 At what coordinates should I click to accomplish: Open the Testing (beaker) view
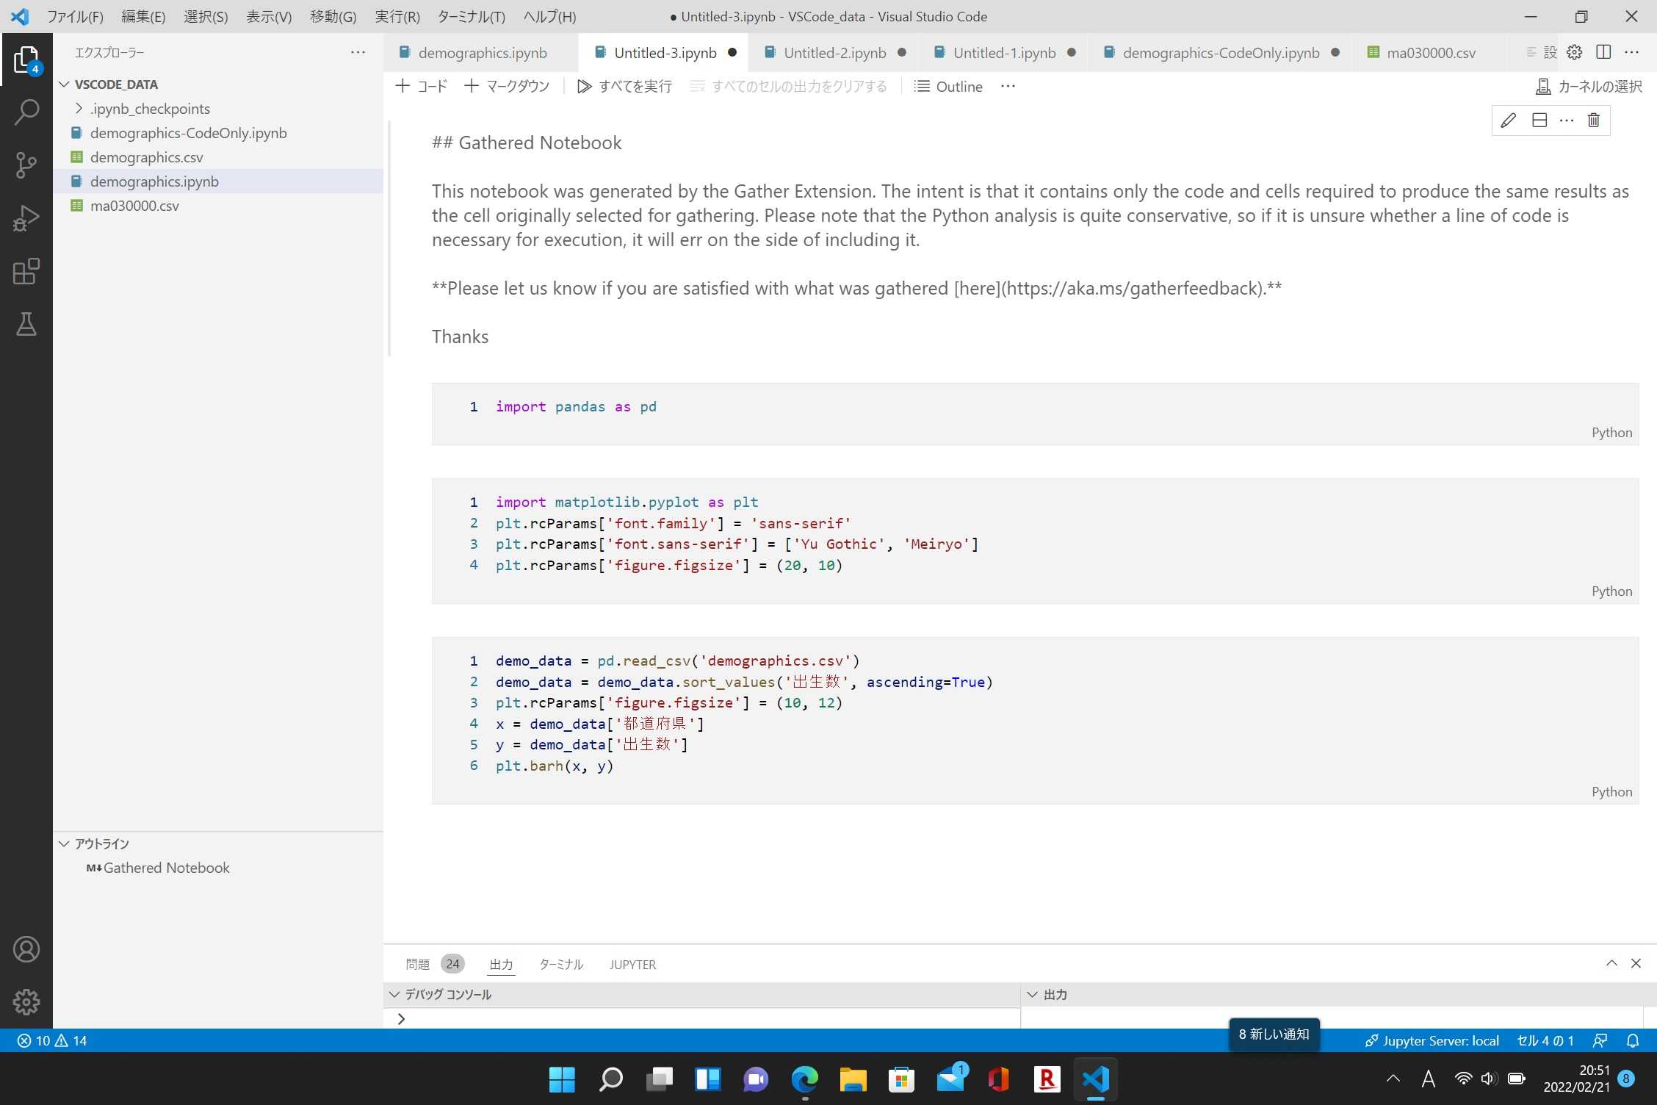[x=26, y=324]
